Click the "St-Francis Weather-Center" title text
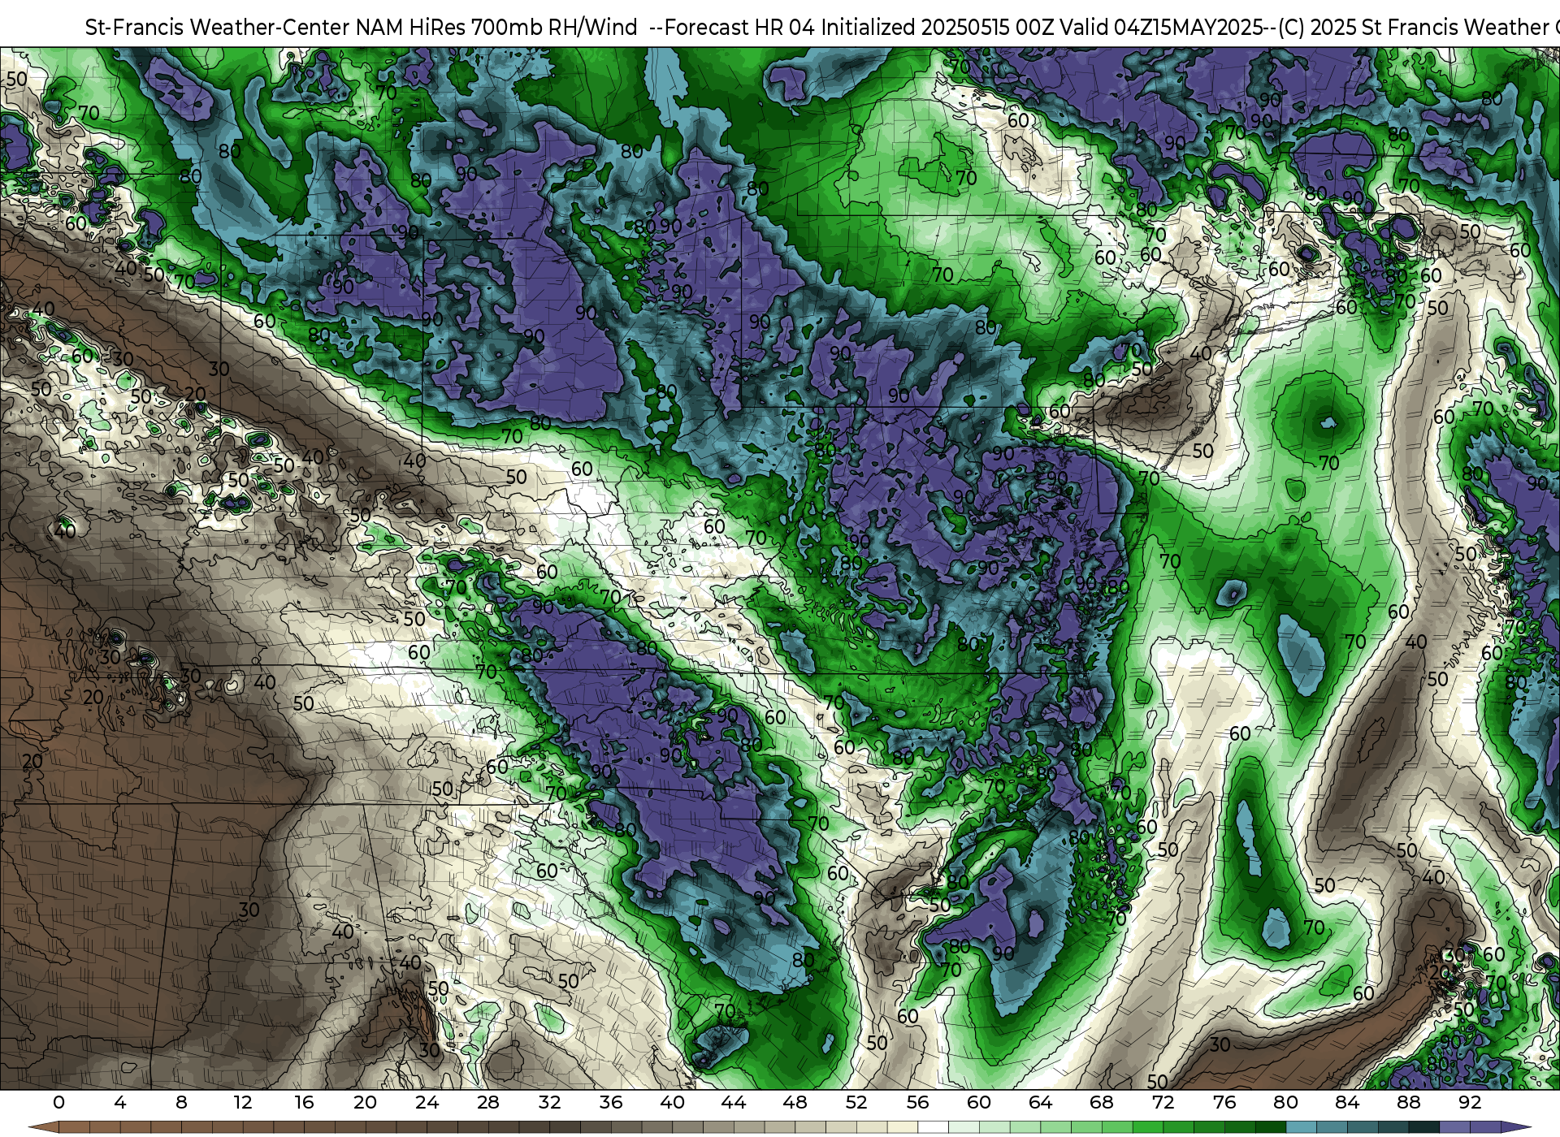Viewport: 1560px width, 1137px height. click(x=218, y=27)
